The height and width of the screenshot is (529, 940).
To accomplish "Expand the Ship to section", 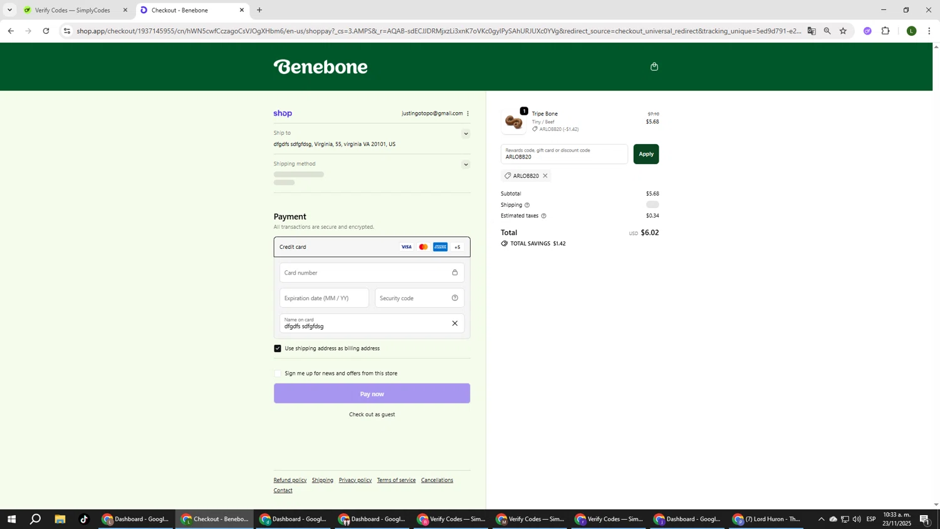I will pos(466,134).
